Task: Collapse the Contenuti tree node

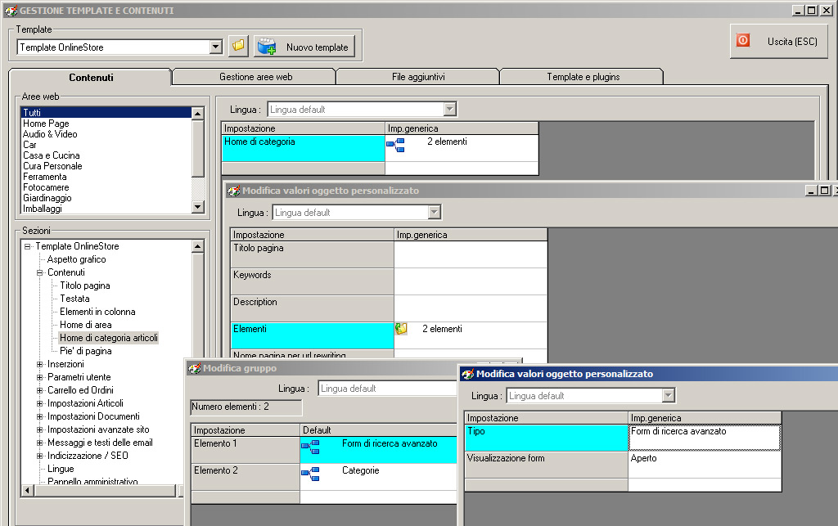Action: (39, 272)
